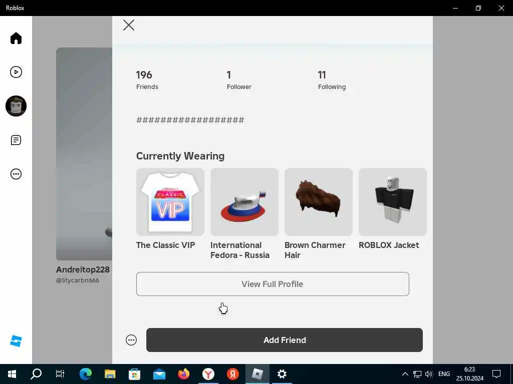Open Brown Charmer Hair item thumbnail
Image resolution: width=513 pixels, height=384 pixels.
pos(318,202)
